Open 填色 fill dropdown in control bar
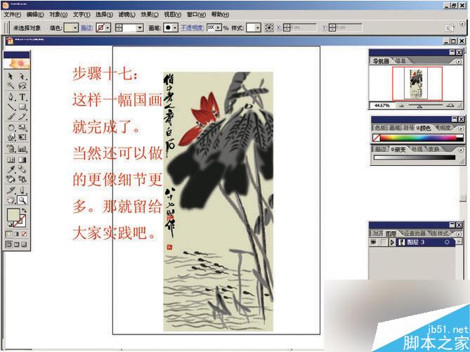470x352 pixels. coord(75,28)
